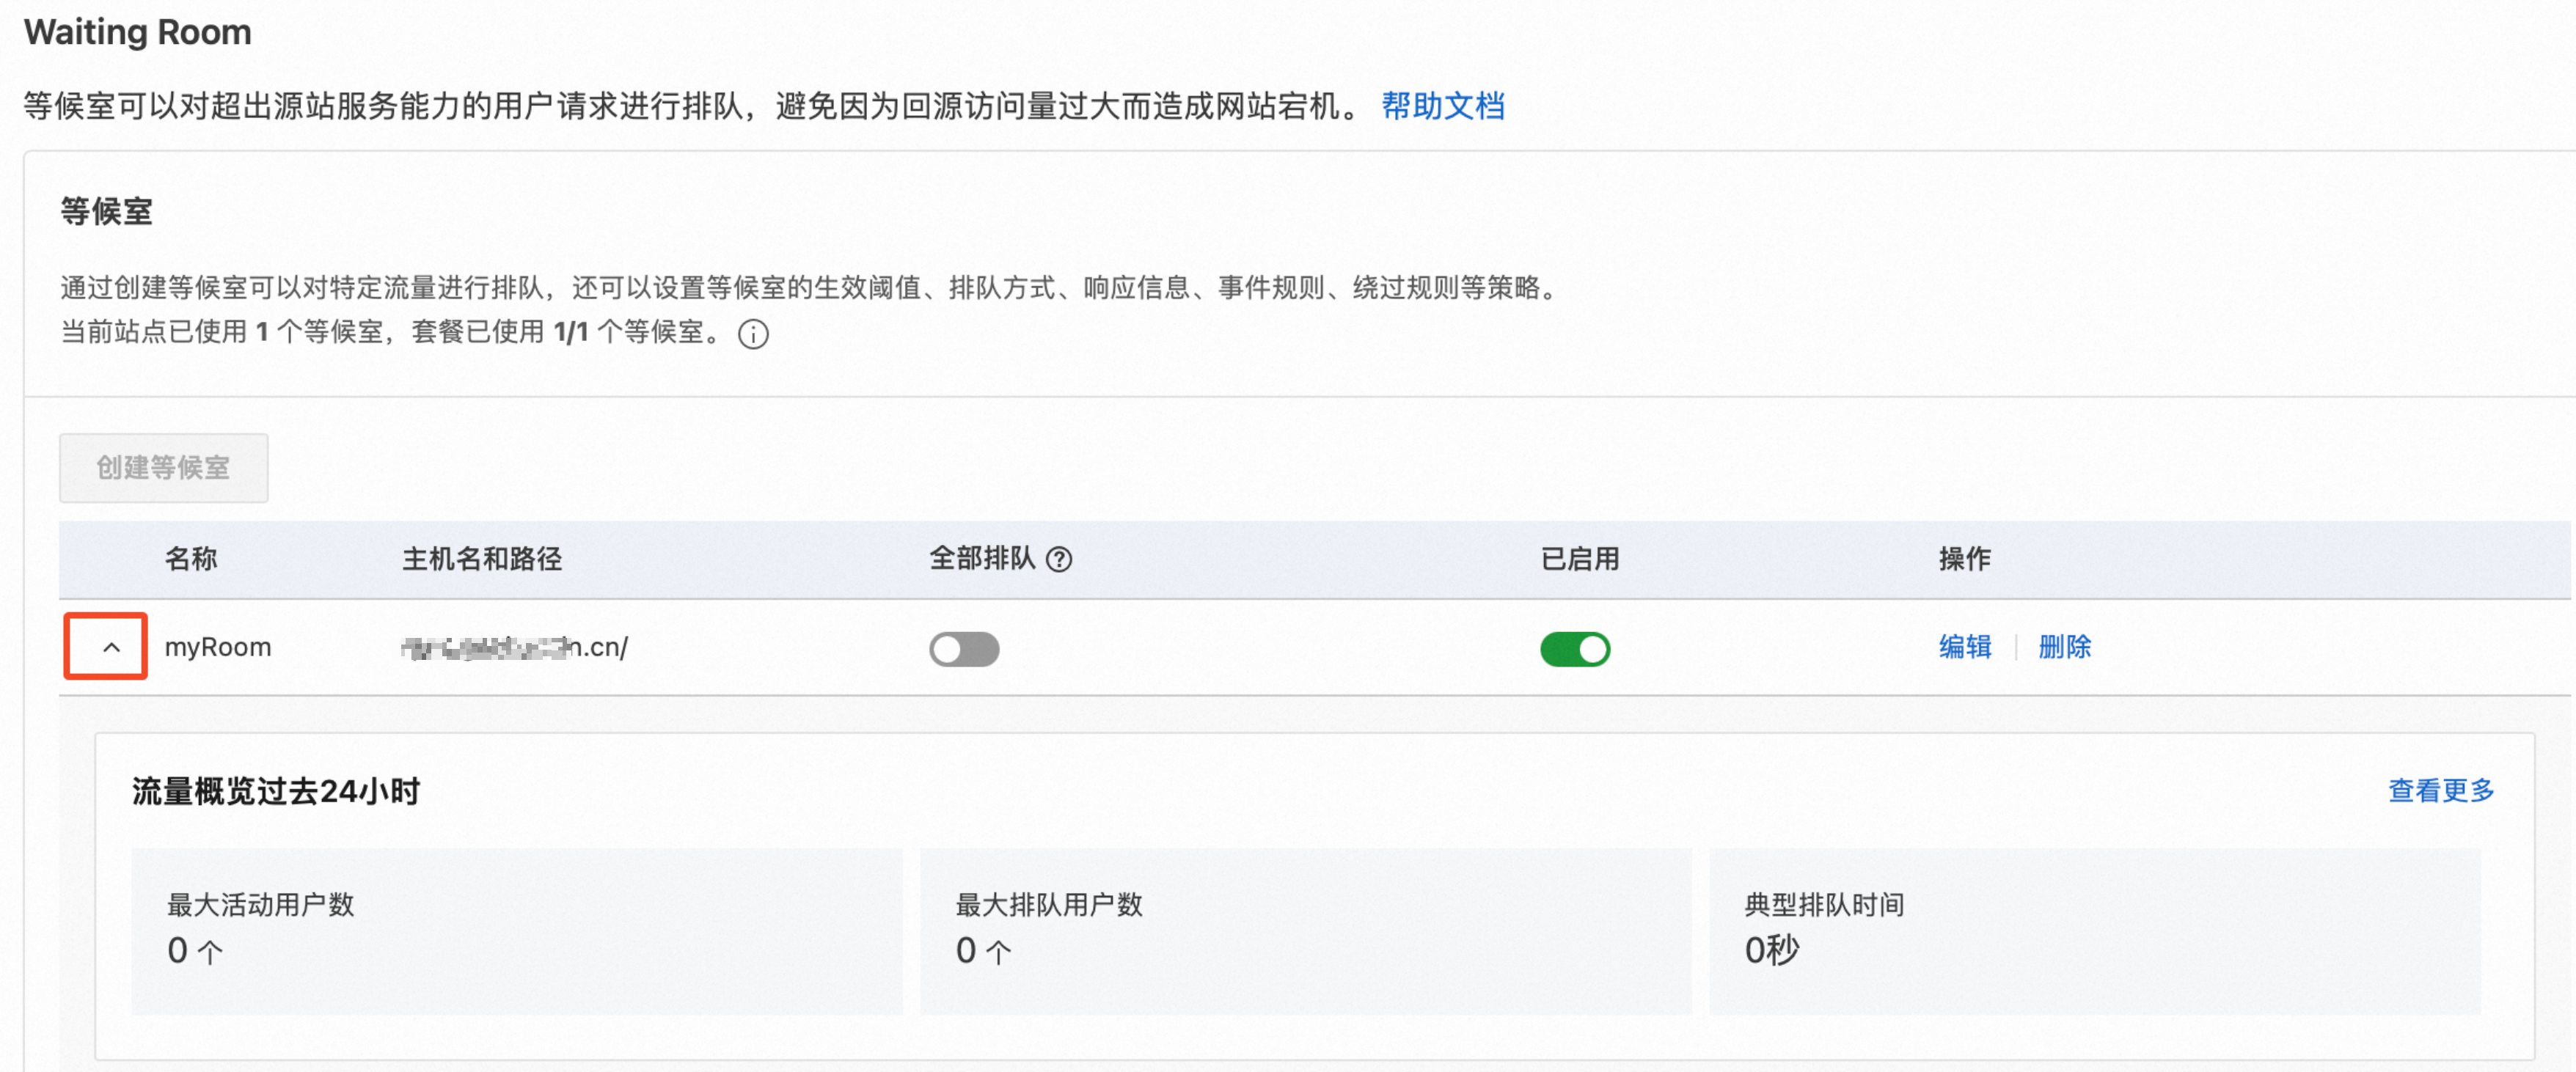Click the 编辑 link for myRoom
Screen dimensions: 2576x1072
click(x=1965, y=647)
